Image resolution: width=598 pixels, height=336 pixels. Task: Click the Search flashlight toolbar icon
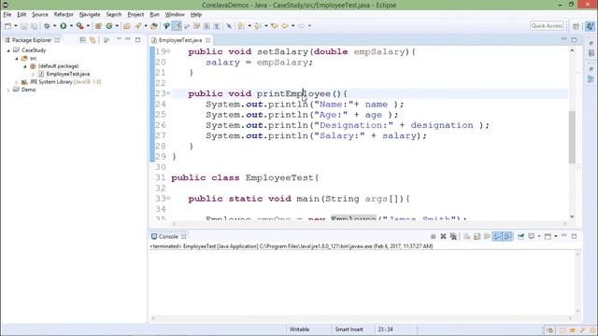(138, 26)
